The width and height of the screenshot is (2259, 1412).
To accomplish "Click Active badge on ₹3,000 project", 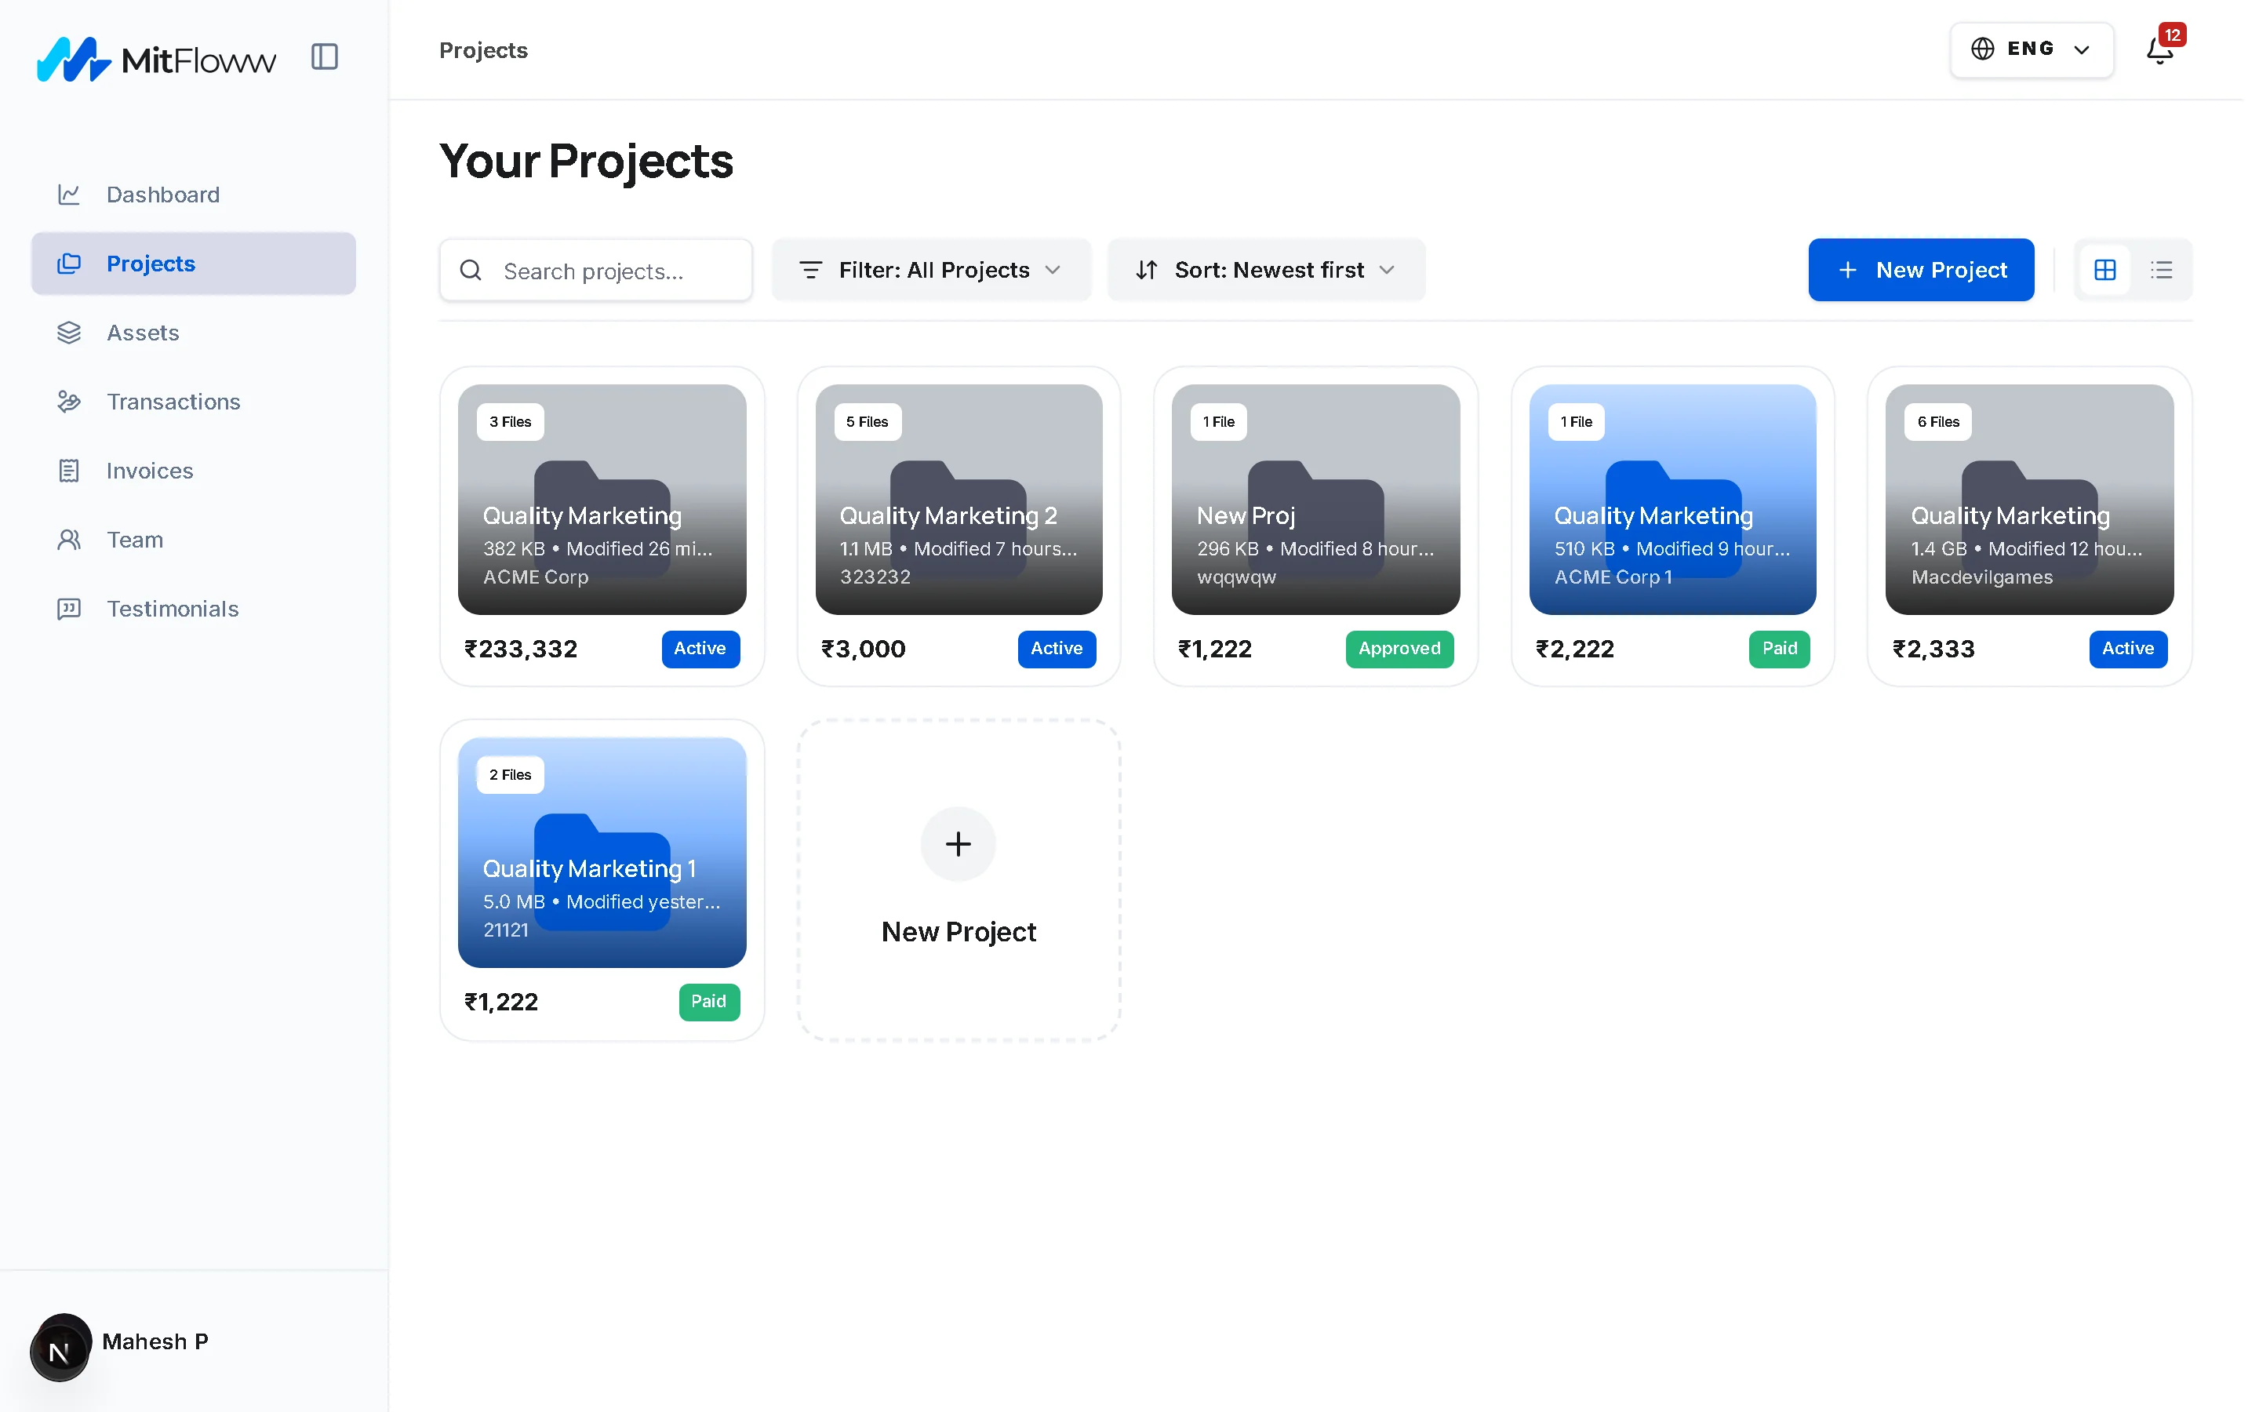I will [x=1057, y=648].
